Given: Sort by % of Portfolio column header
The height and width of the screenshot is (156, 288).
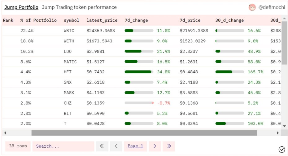Looking at the screenshot, I should pyautogui.click(x=38, y=20).
